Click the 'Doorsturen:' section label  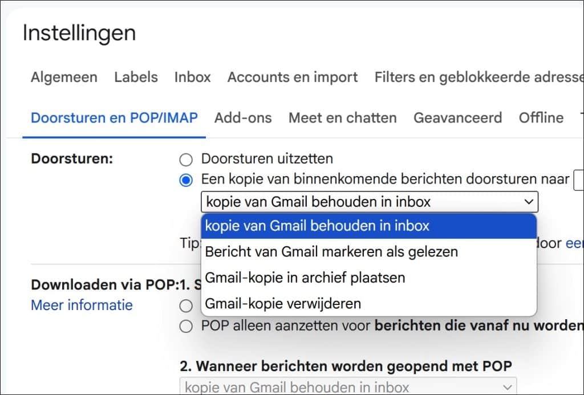(x=72, y=158)
